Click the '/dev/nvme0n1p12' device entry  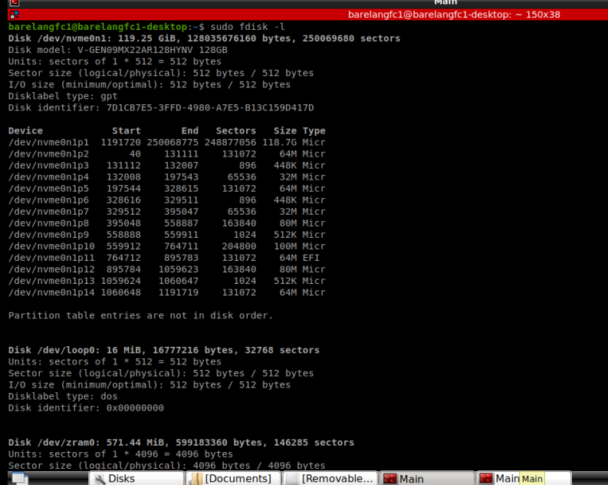click(51, 269)
